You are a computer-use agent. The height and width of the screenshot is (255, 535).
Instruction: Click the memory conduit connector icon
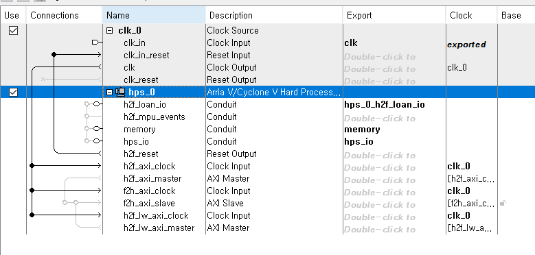98,129
